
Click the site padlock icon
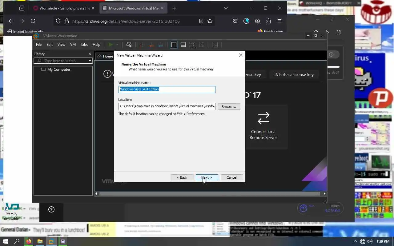(66, 21)
